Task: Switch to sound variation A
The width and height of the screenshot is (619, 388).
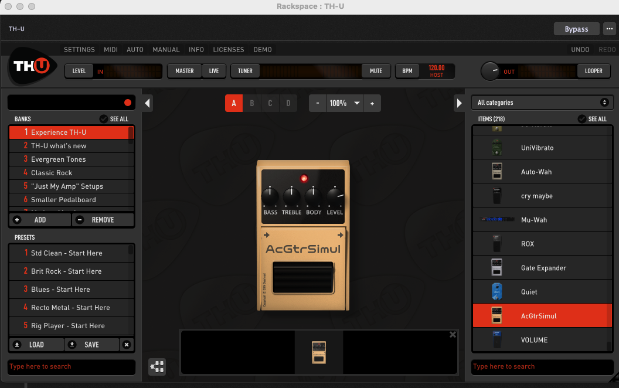Action: click(234, 103)
